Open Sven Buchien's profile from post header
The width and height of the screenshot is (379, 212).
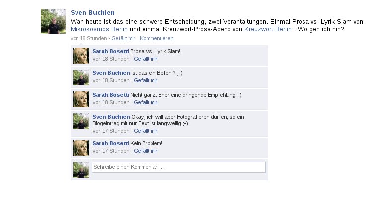tap(92, 13)
